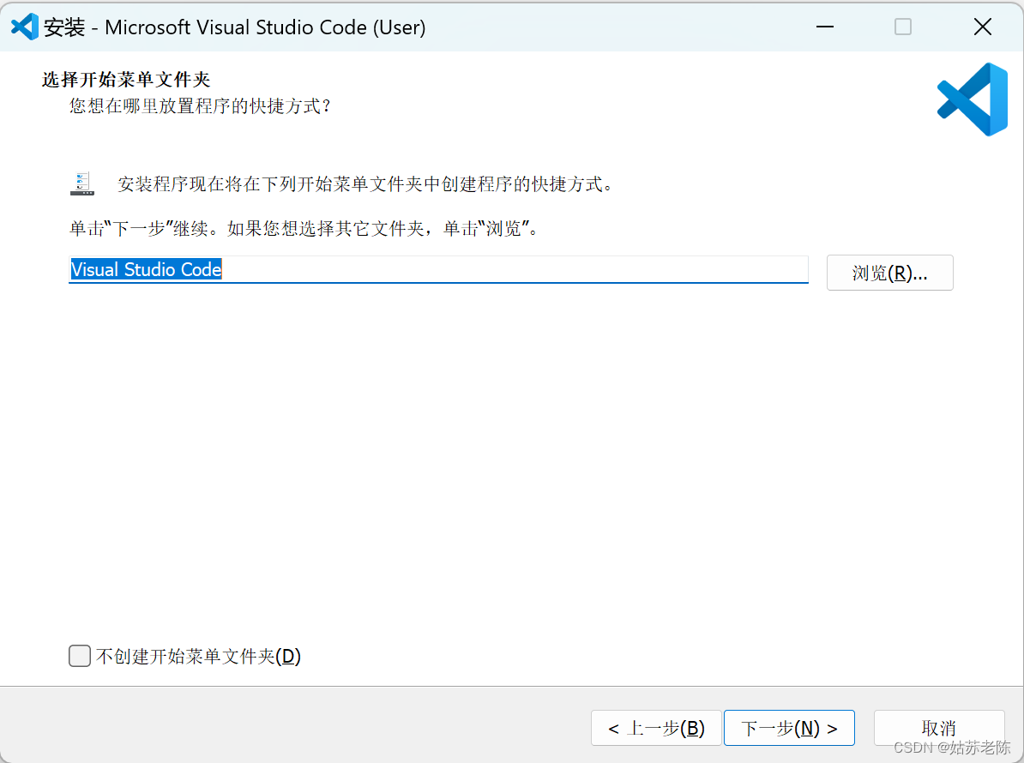The height and width of the screenshot is (763, 1024).
Task: Click the text "安装程序现在将在下列开始菜单文件夹中创建程序的快捷方式。"
Action: (x=365, y=184)
